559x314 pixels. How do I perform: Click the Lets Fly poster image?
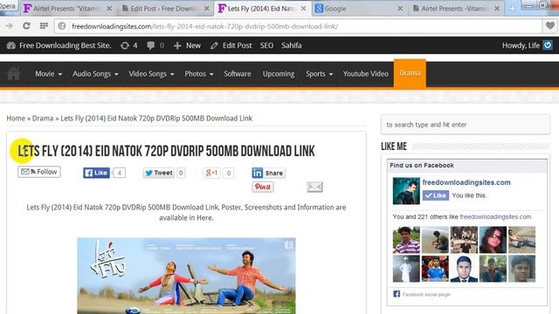click(x=186, y=276)
